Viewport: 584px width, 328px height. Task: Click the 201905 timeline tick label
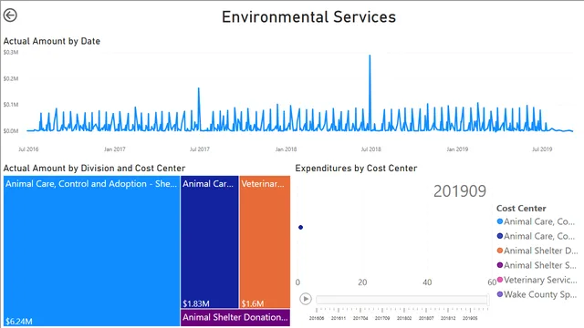point(470,318)
